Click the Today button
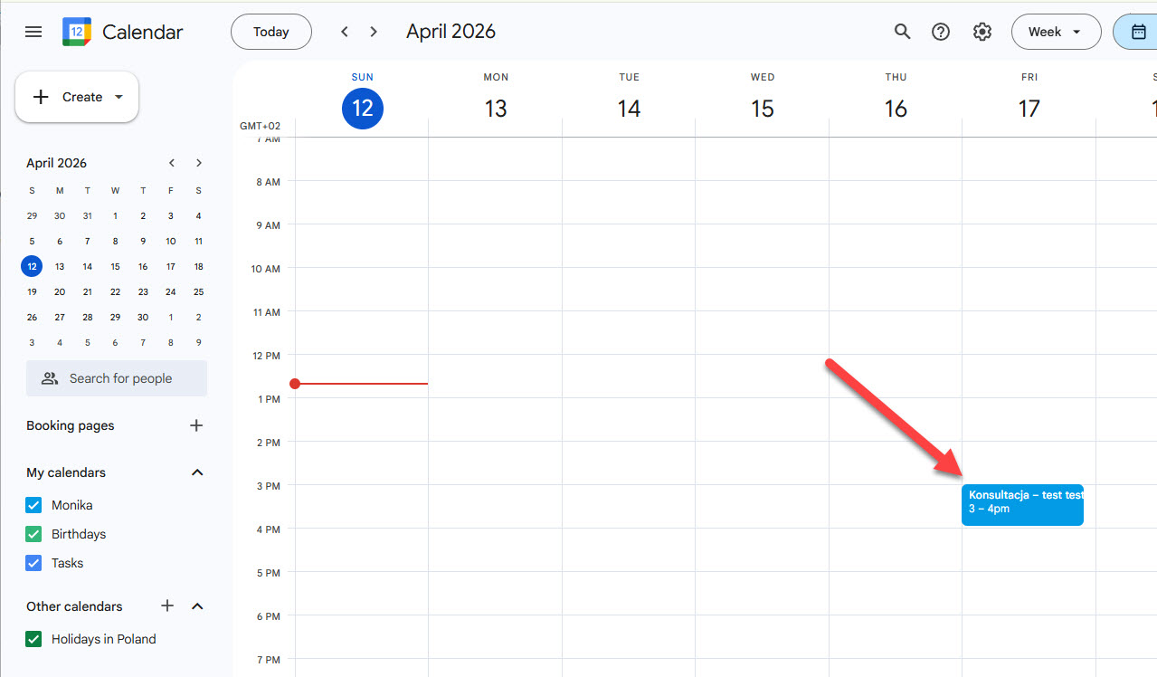Viewport: 1157px width, 677px height. coord(271,32)
